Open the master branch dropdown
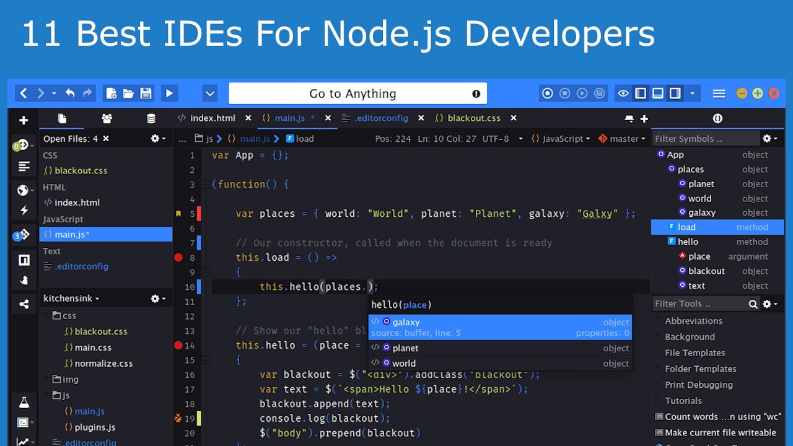The height and width of the screenshot is (446, 793). click(x=622, y=139)
